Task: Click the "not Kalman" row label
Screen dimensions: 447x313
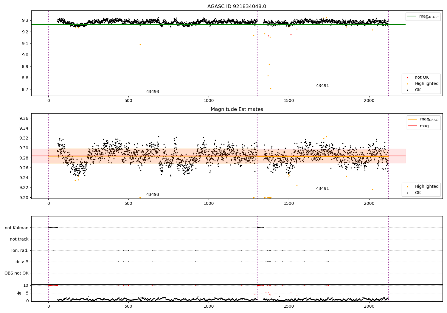Action: [x=17, y=228]
